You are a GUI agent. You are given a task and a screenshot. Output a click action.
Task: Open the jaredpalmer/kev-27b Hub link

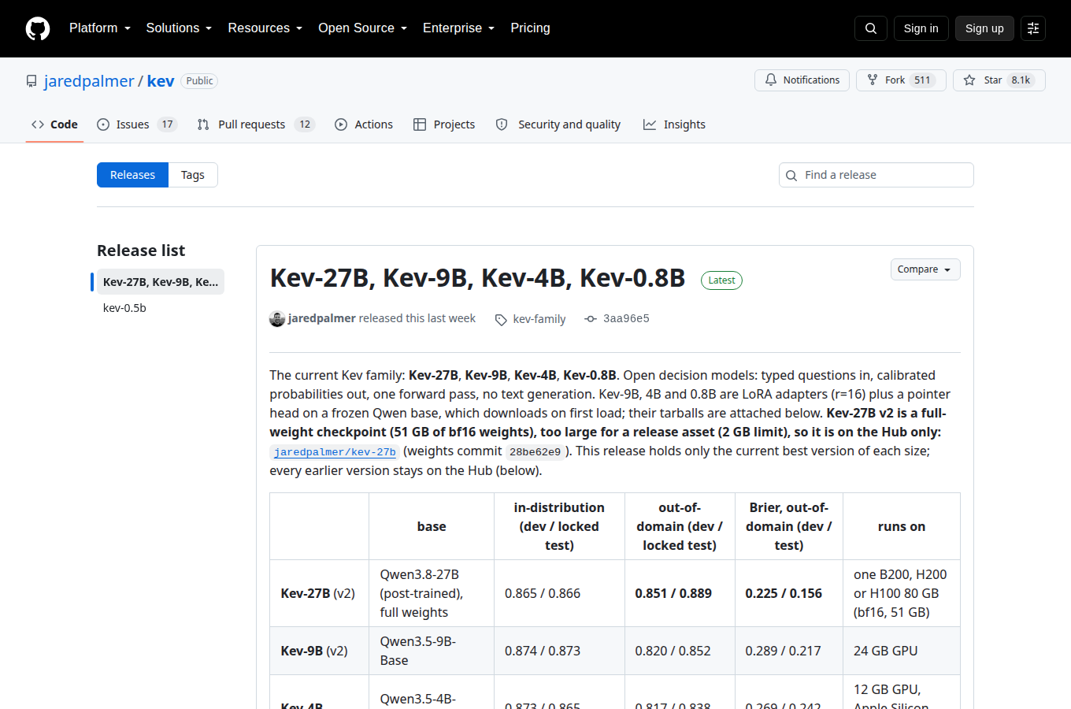(335, 452)
